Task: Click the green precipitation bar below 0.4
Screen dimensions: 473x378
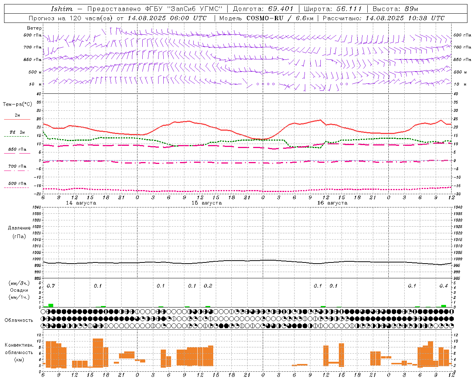Action: [443, 306]
